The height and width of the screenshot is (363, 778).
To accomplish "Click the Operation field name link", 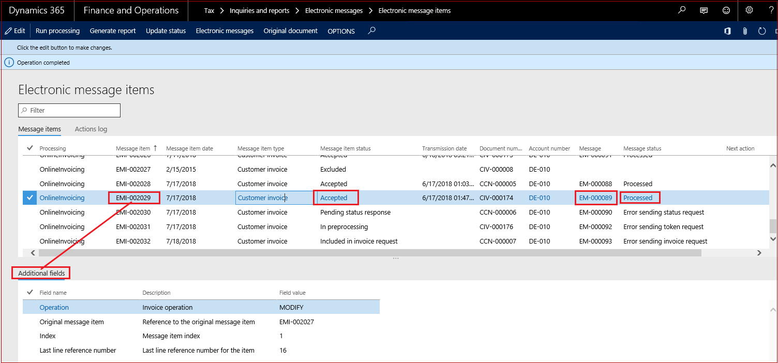I will 54,307.
